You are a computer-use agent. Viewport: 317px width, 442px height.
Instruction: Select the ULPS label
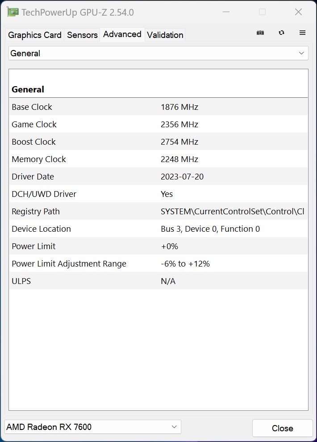click(x=21, y=281)
